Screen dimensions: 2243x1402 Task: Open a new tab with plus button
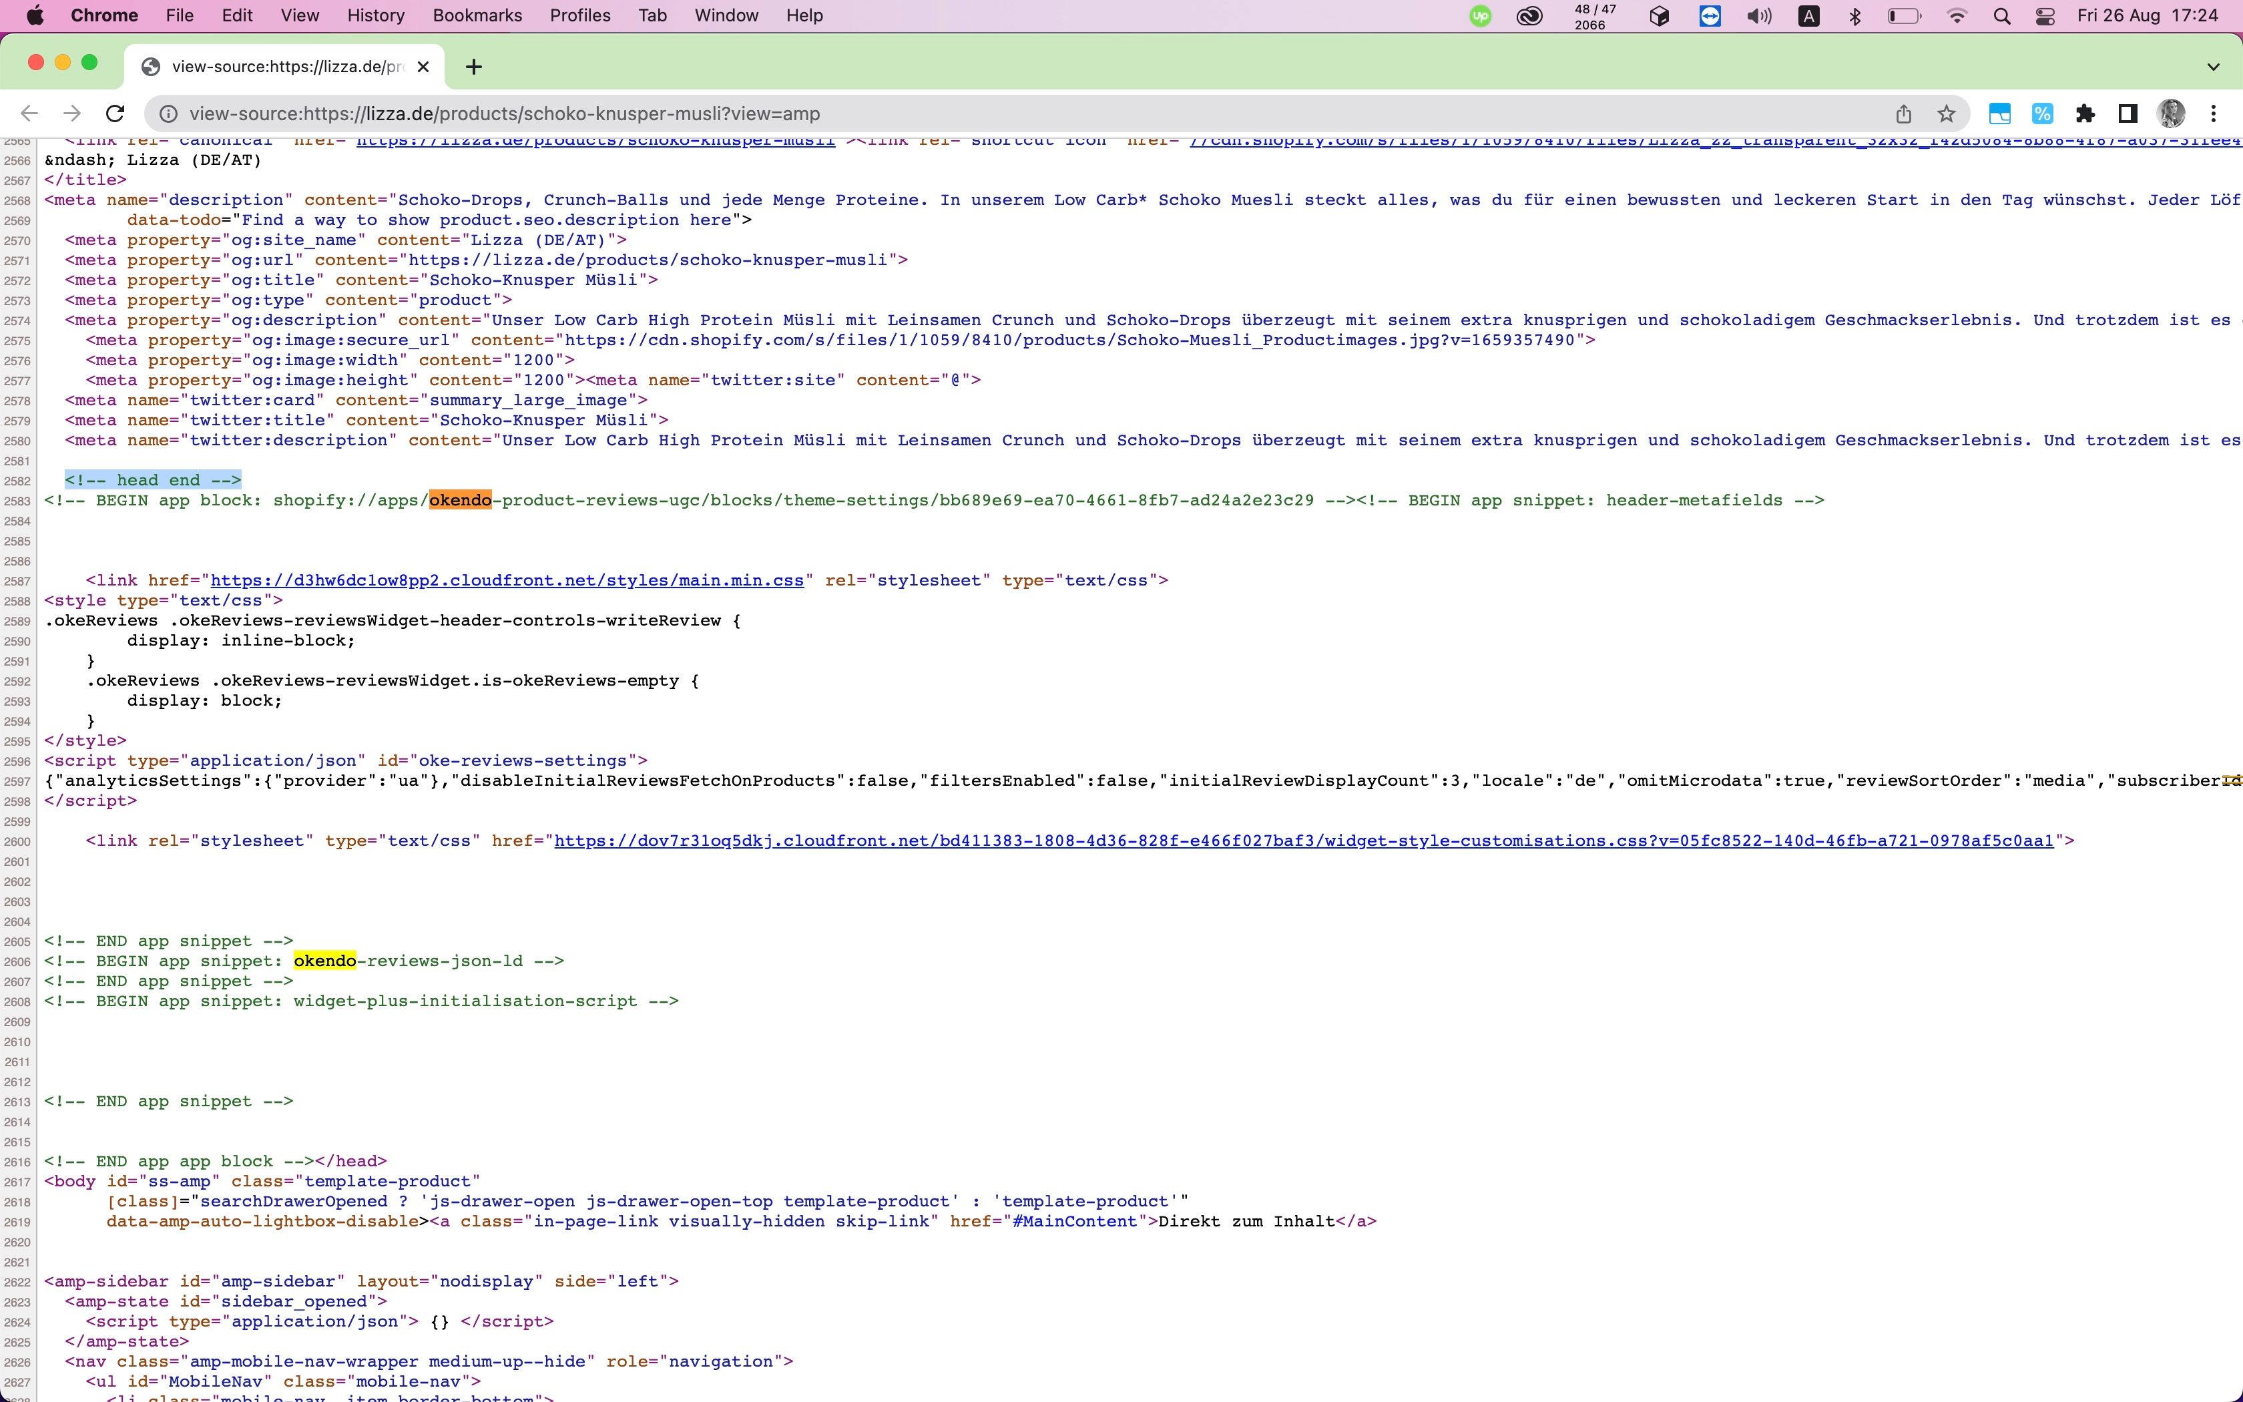(x=473, y=67)
